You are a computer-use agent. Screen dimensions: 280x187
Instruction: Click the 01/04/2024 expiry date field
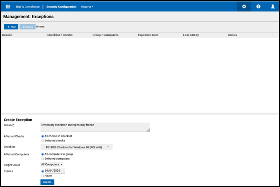pyautogui.click(x=55, y=171)
